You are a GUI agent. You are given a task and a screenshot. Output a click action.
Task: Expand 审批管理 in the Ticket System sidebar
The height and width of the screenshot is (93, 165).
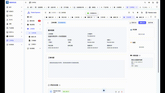click(34, 25)
